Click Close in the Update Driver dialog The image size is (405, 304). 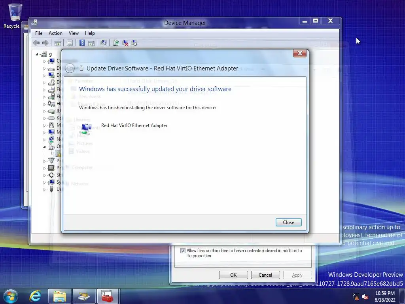pos(288,222)
